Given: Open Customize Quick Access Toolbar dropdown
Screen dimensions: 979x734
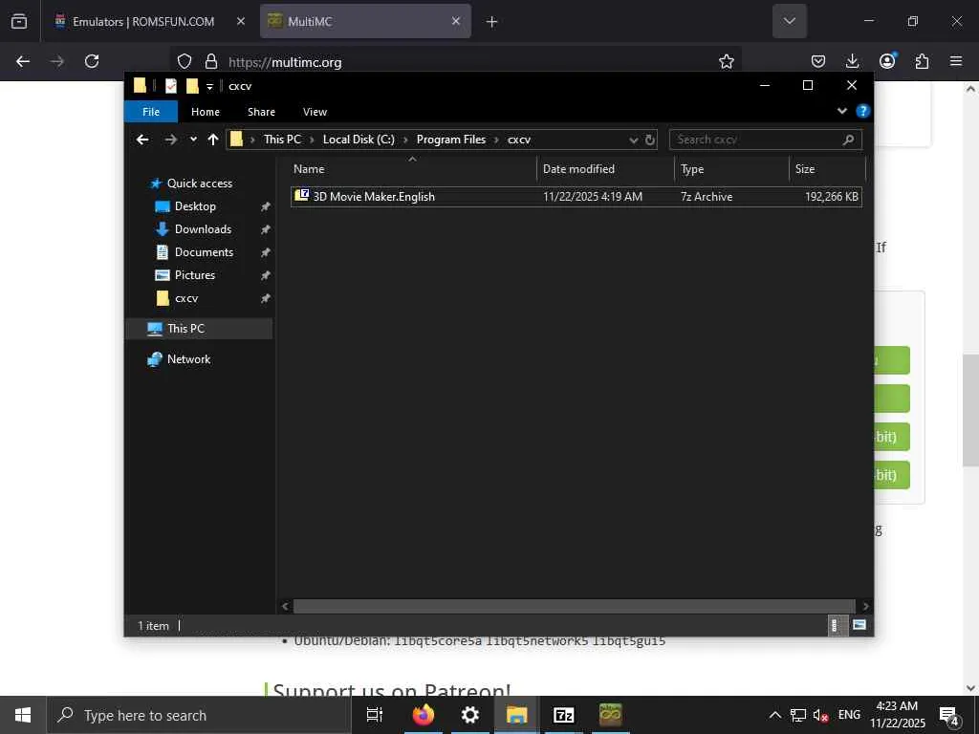Looking at the screenshot, I should click(x=209, y=87).
